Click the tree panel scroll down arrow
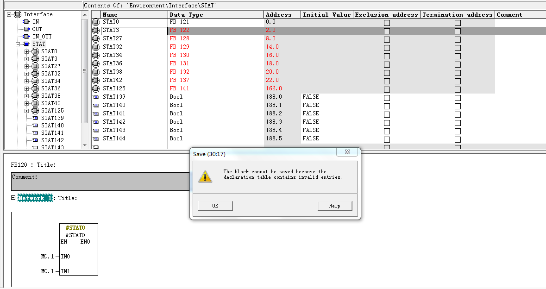Viewport: 546px width, 289px height. coord(85,145)
